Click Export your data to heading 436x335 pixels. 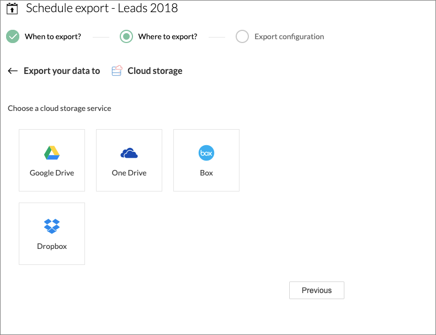(x=62, y=71)
